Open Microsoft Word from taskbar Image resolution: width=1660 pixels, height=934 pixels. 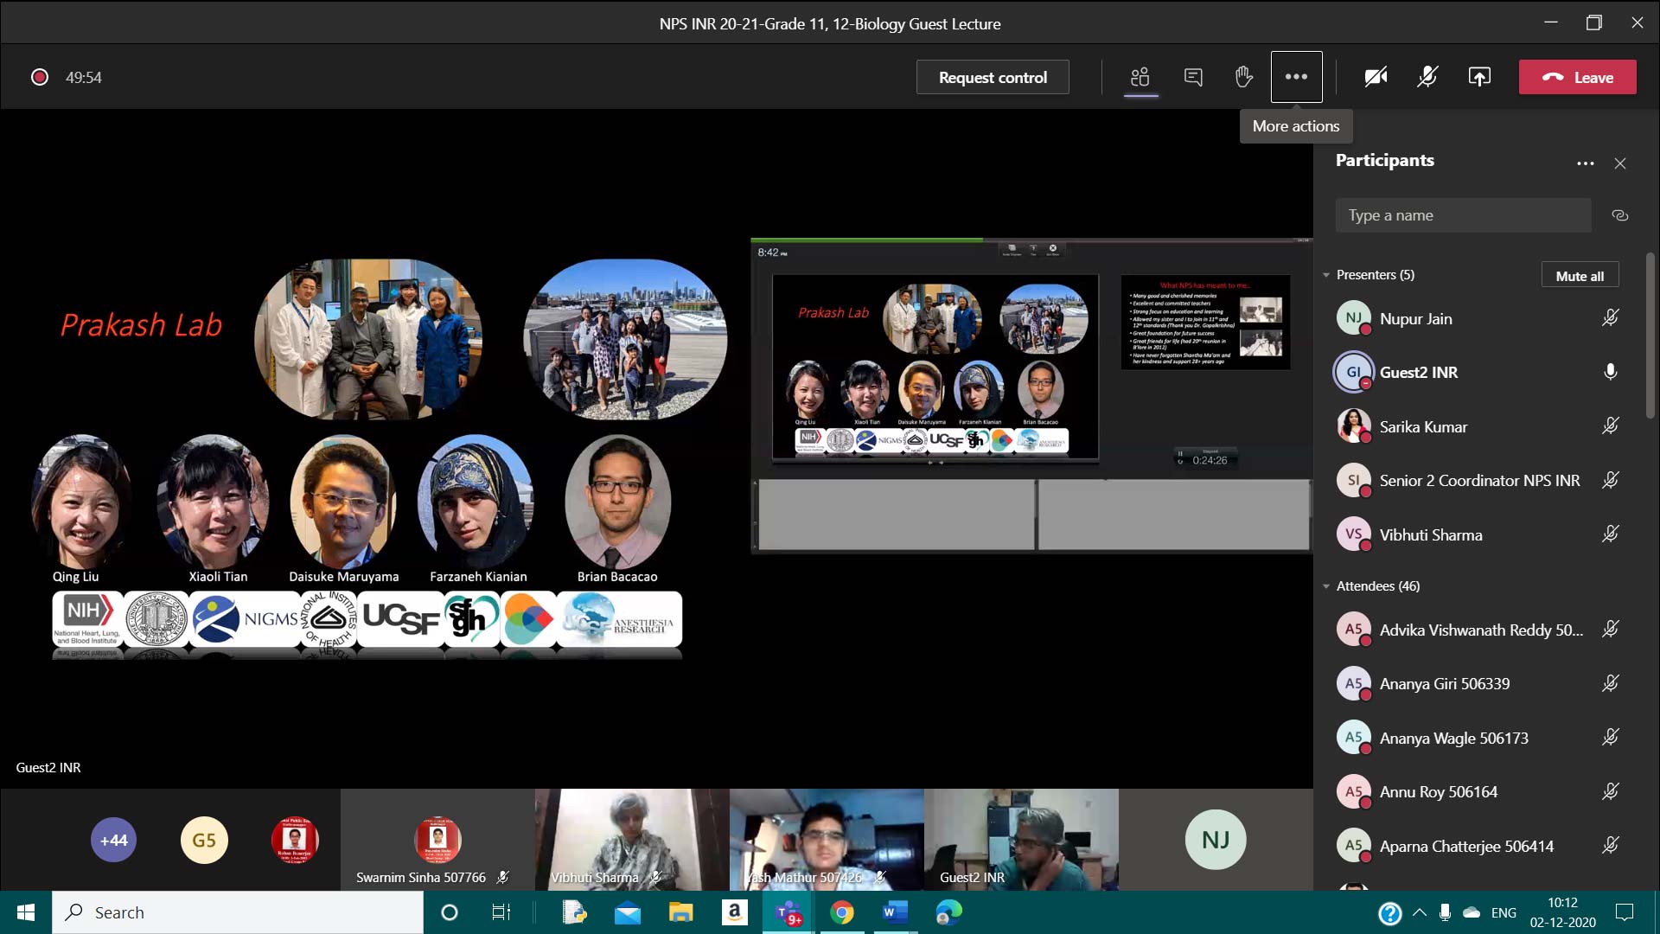[x=895, y=912]
